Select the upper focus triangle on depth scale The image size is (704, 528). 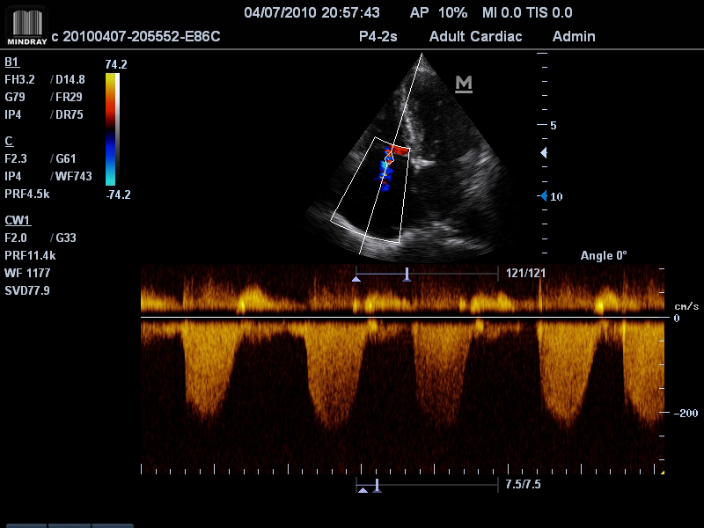click(x=543, y=153)
